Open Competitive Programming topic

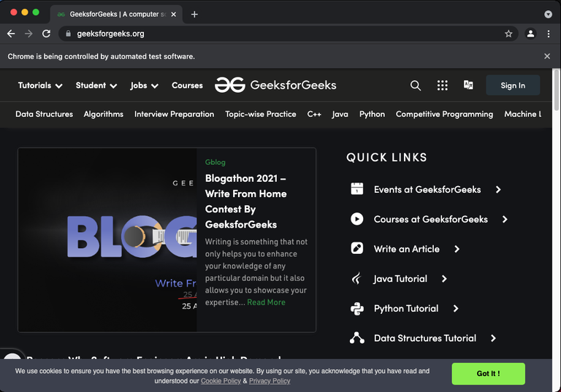pos(444,114)
